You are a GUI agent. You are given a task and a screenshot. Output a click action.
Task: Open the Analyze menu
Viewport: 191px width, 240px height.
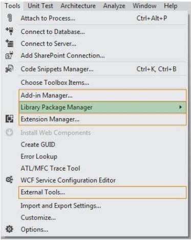(x=114, y=6)
